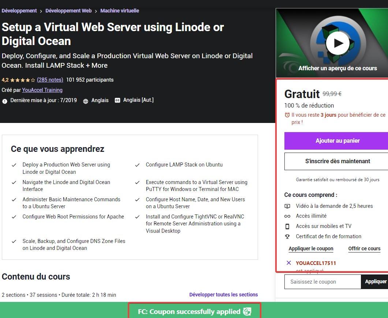
Task: Click the alarm clock icon by the deadline
Action: [287, 115]
